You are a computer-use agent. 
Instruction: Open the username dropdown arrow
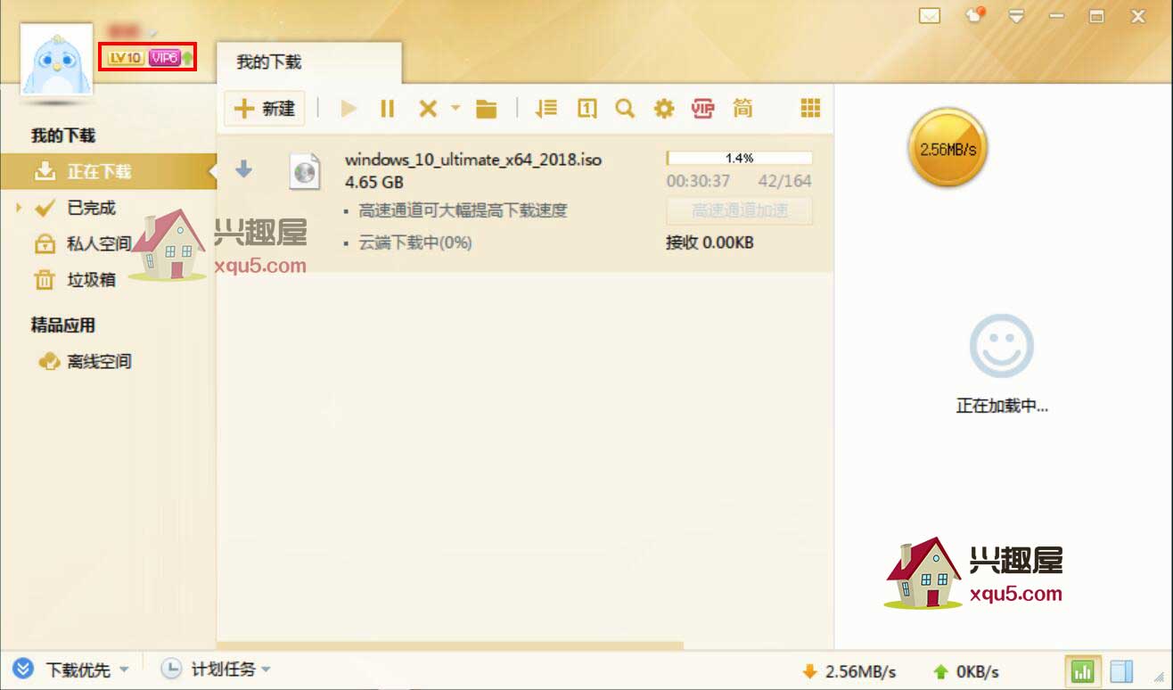[152, 34]
